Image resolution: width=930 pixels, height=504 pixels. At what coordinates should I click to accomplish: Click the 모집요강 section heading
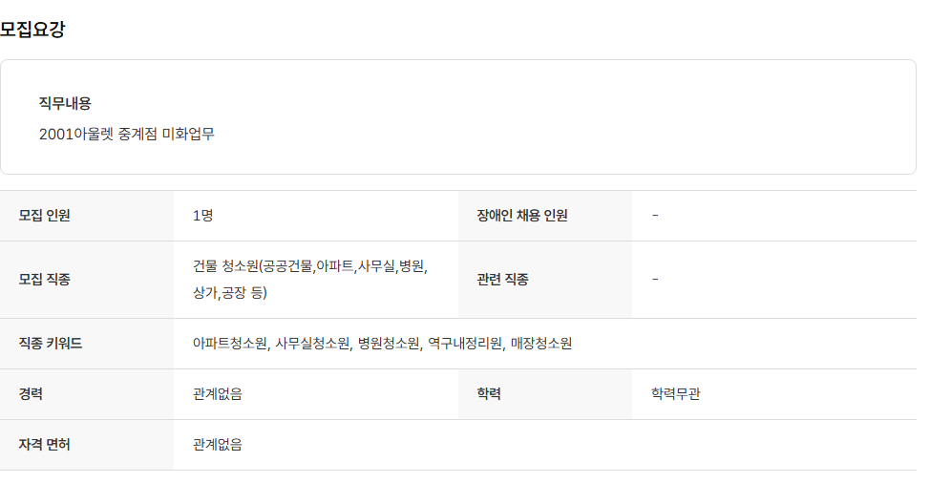33,30
